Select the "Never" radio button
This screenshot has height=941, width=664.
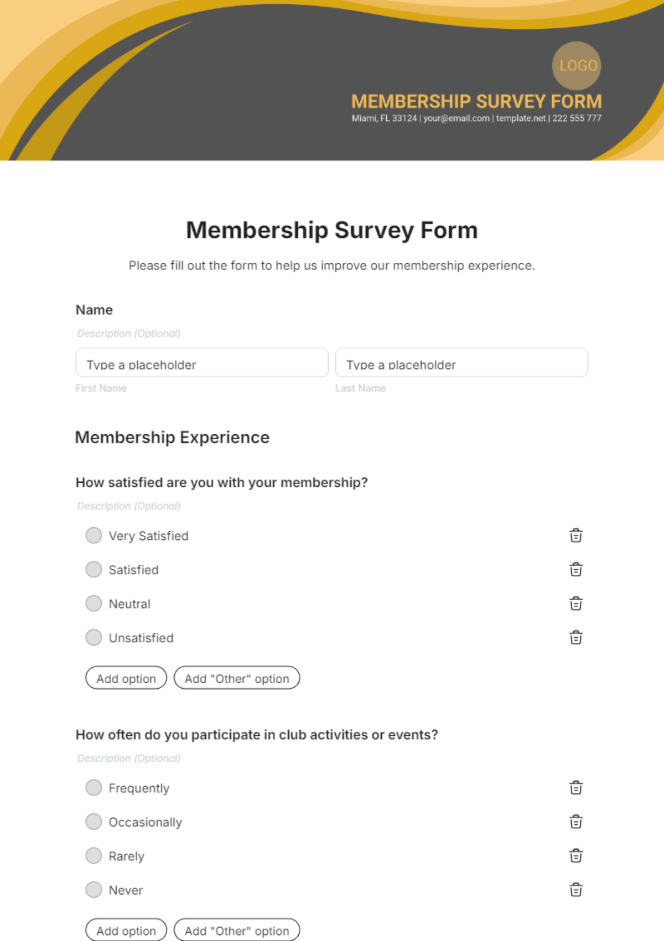click(94, 890)
